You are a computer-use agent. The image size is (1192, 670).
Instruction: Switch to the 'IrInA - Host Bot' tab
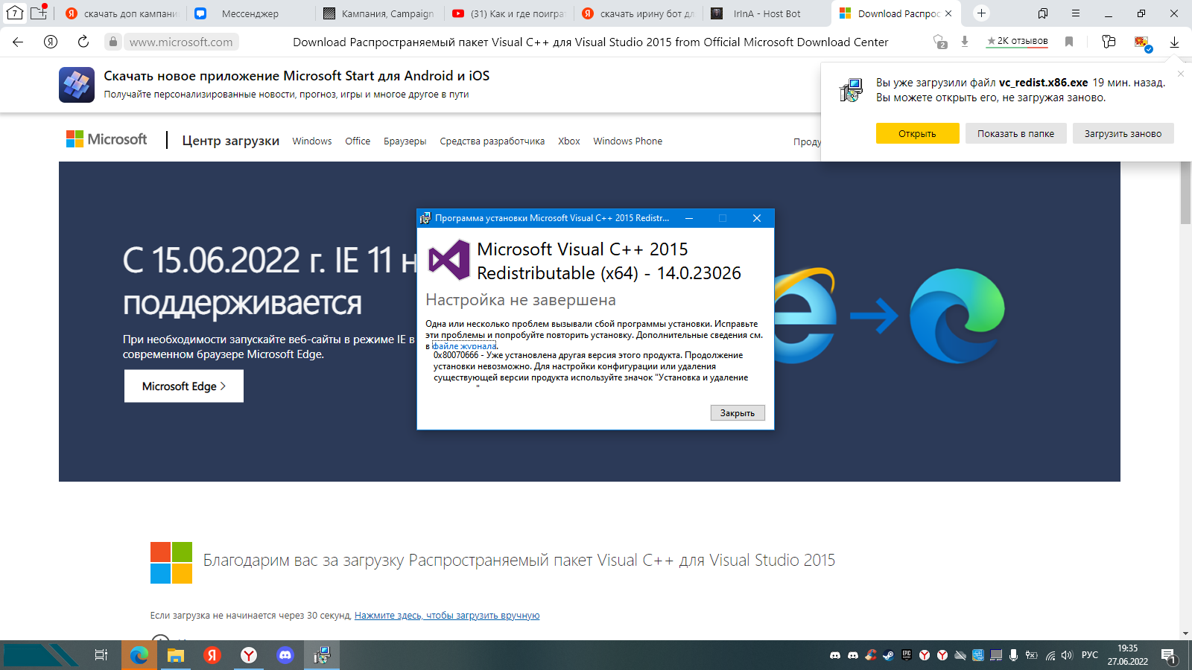click(767, 13)
